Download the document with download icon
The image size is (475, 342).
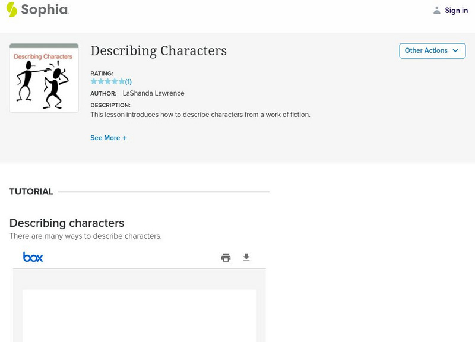tap(246, 257)
